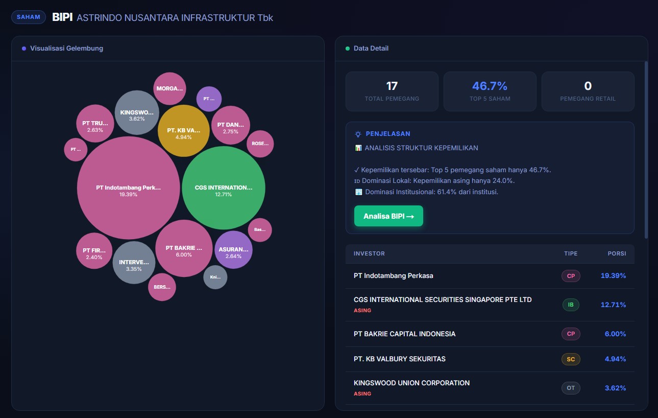This screenshot has height=418, width=658.
Task: Pick the gray INTERVE... 3.35% bubble
Action: point(134,263)
